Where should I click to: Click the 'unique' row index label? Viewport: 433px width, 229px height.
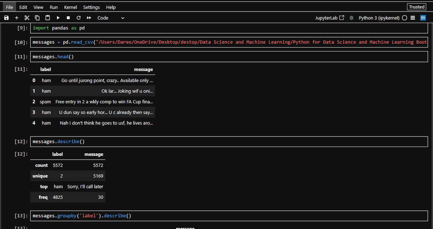(40, 176)
